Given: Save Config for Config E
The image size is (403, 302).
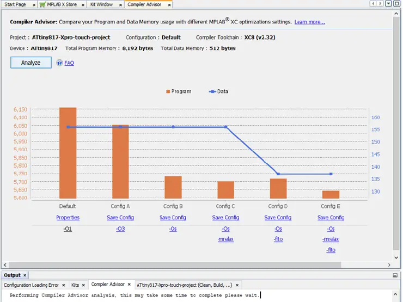Looking at the screenshot, I should pos(331,218).
